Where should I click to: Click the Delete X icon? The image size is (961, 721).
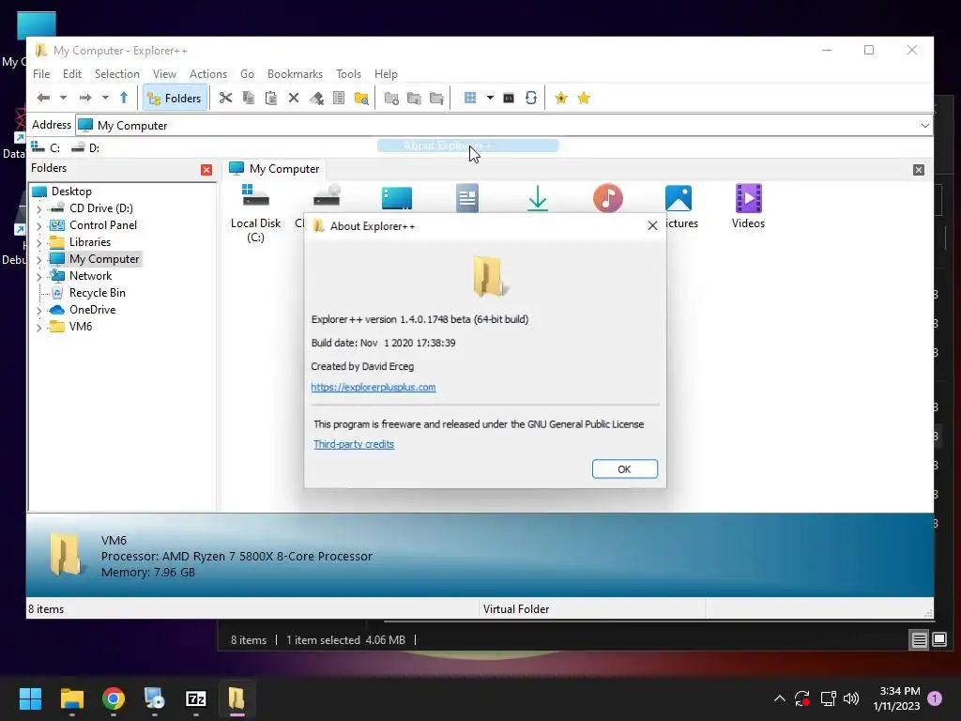(x=294, y=98)
